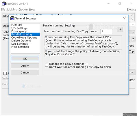The height and width of the screenshot is (116, 137).
Task: Open help for max running procs
Action: click(x=120, y=30)
